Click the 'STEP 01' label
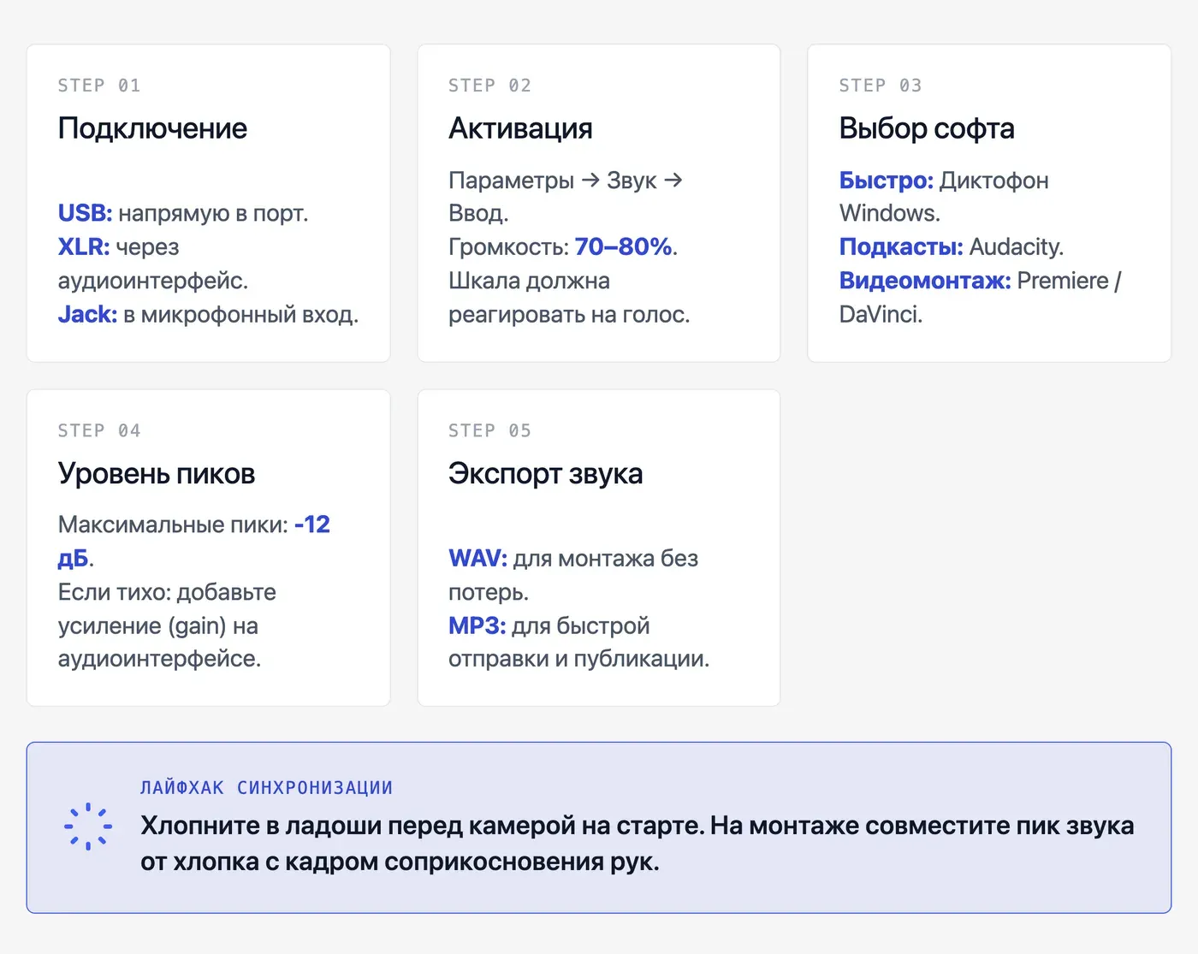 [x=99, y=86]
